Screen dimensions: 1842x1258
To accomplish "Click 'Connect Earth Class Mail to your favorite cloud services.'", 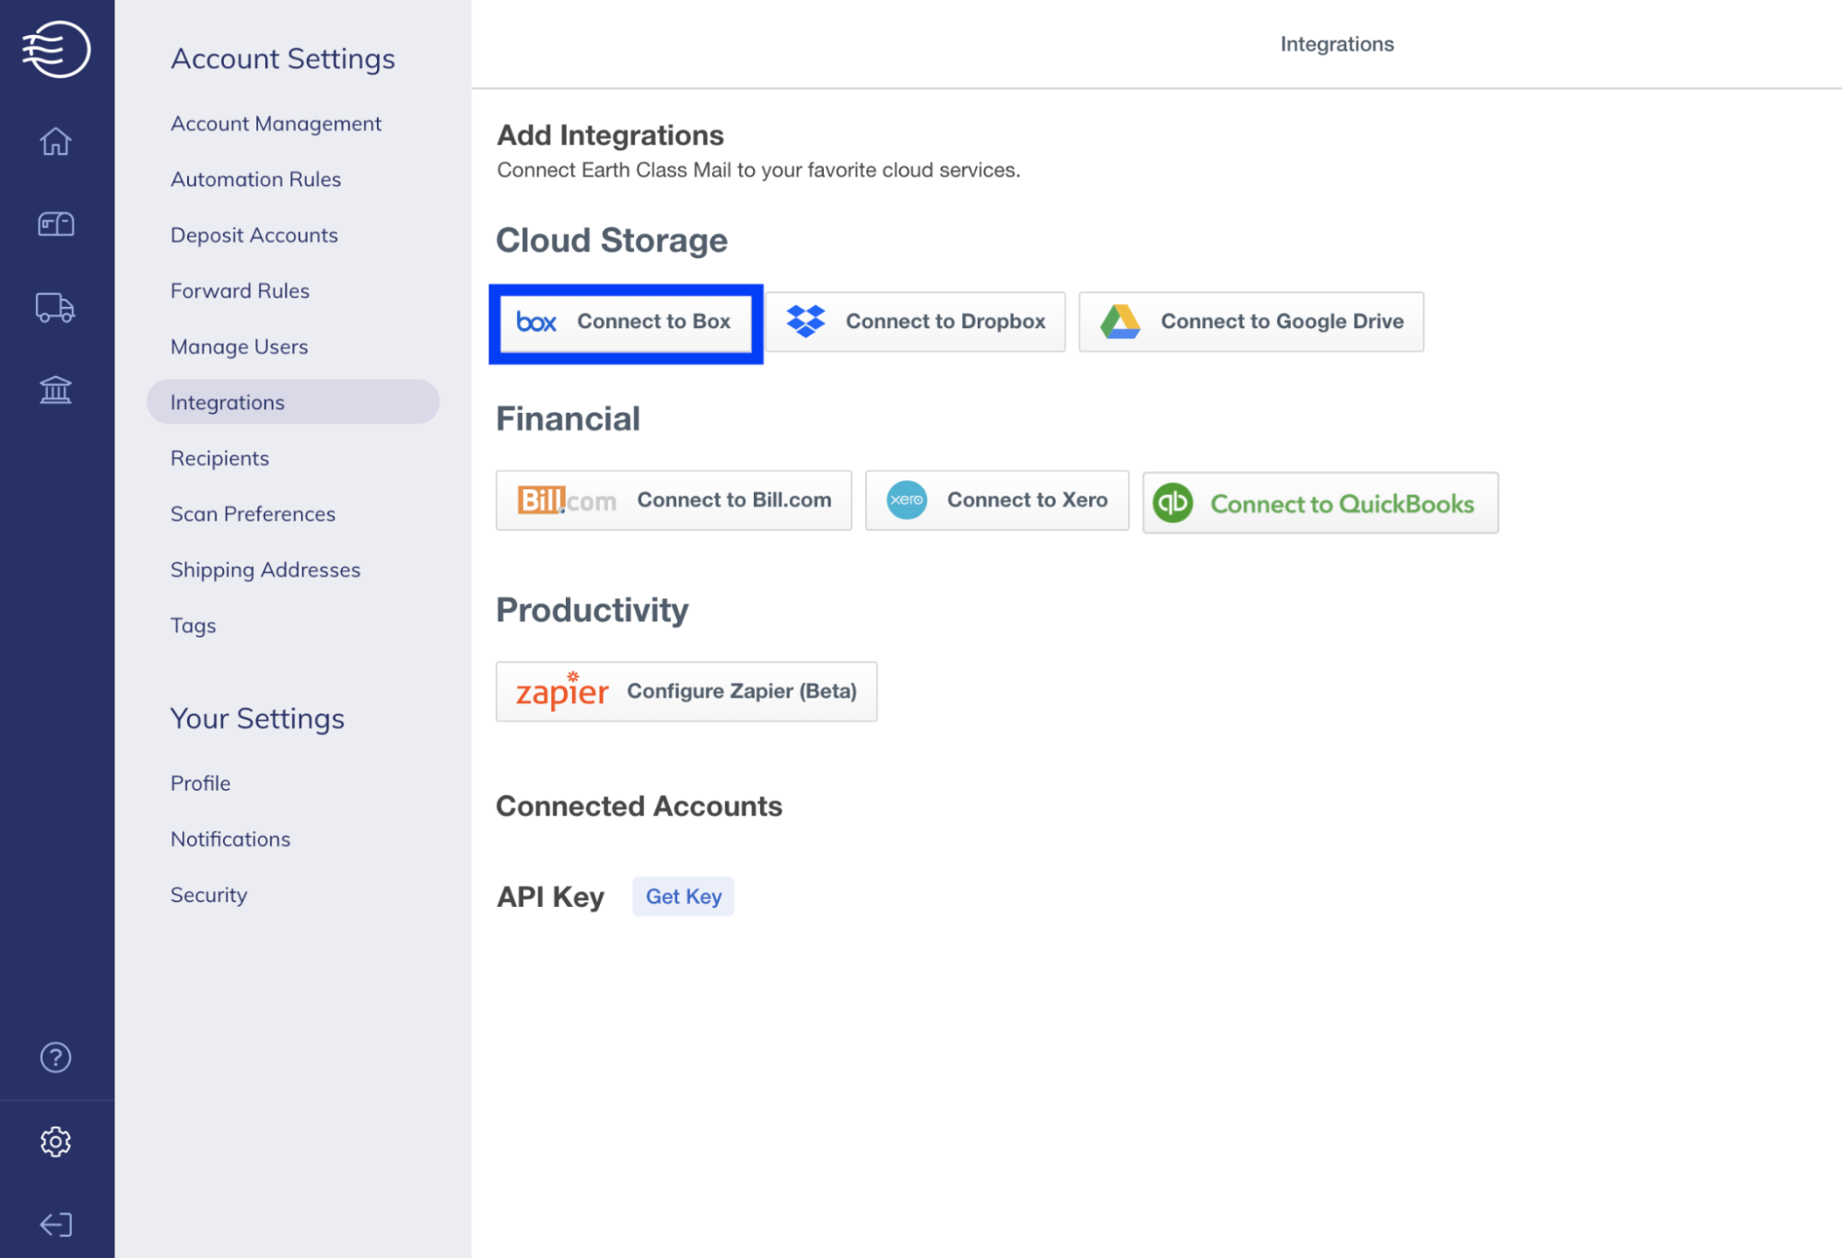I will tap(758, 170).
